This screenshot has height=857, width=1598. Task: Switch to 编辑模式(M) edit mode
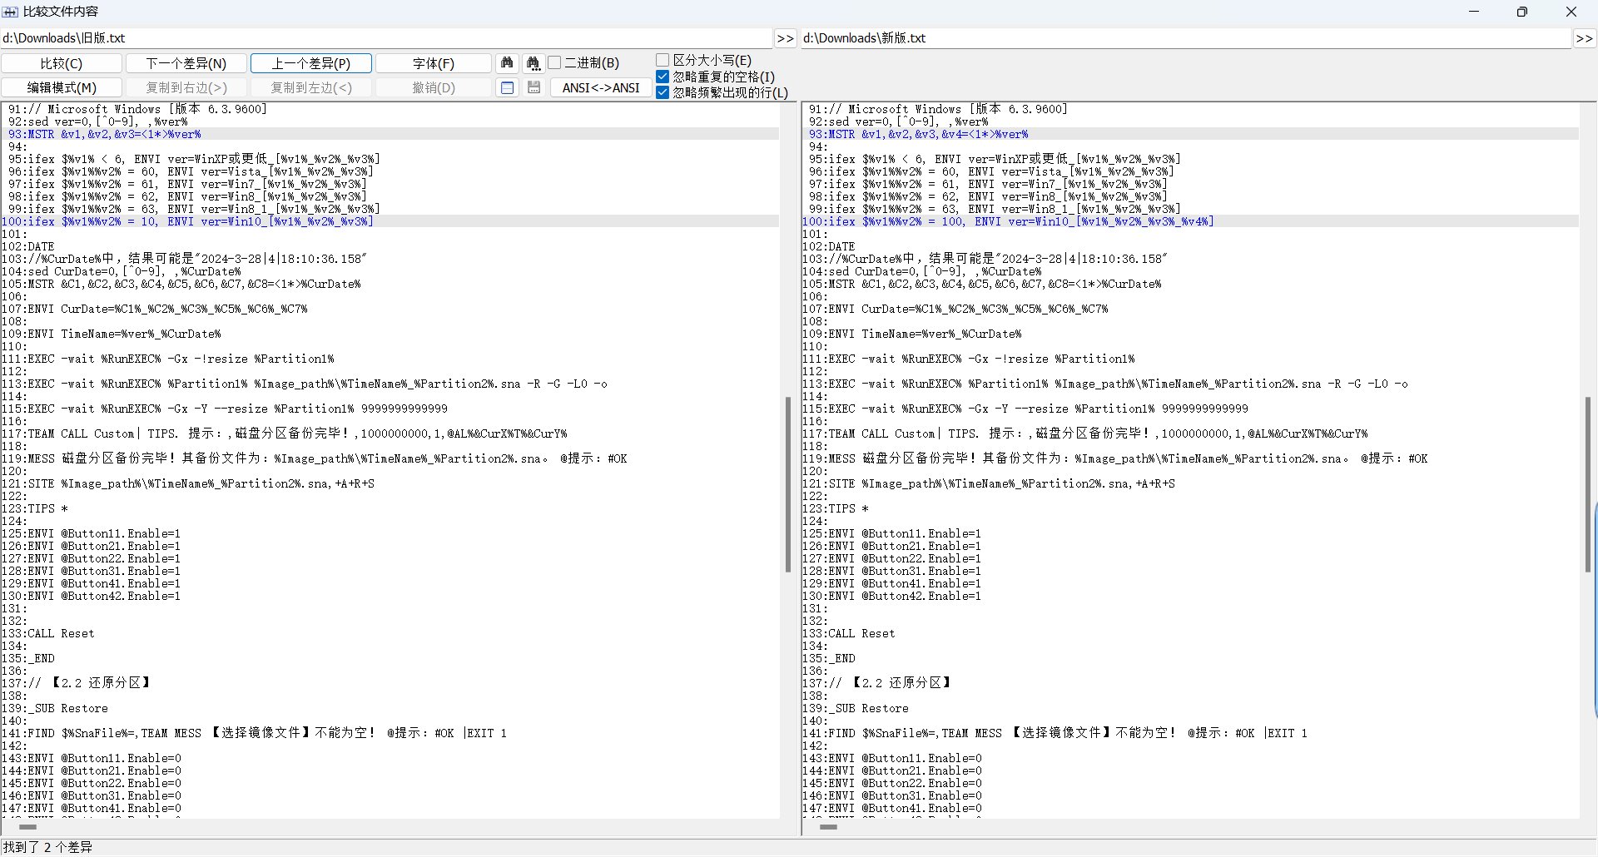(62, 87)
